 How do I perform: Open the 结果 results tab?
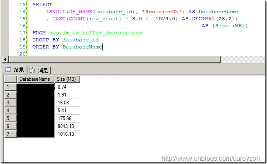point(15,70)
